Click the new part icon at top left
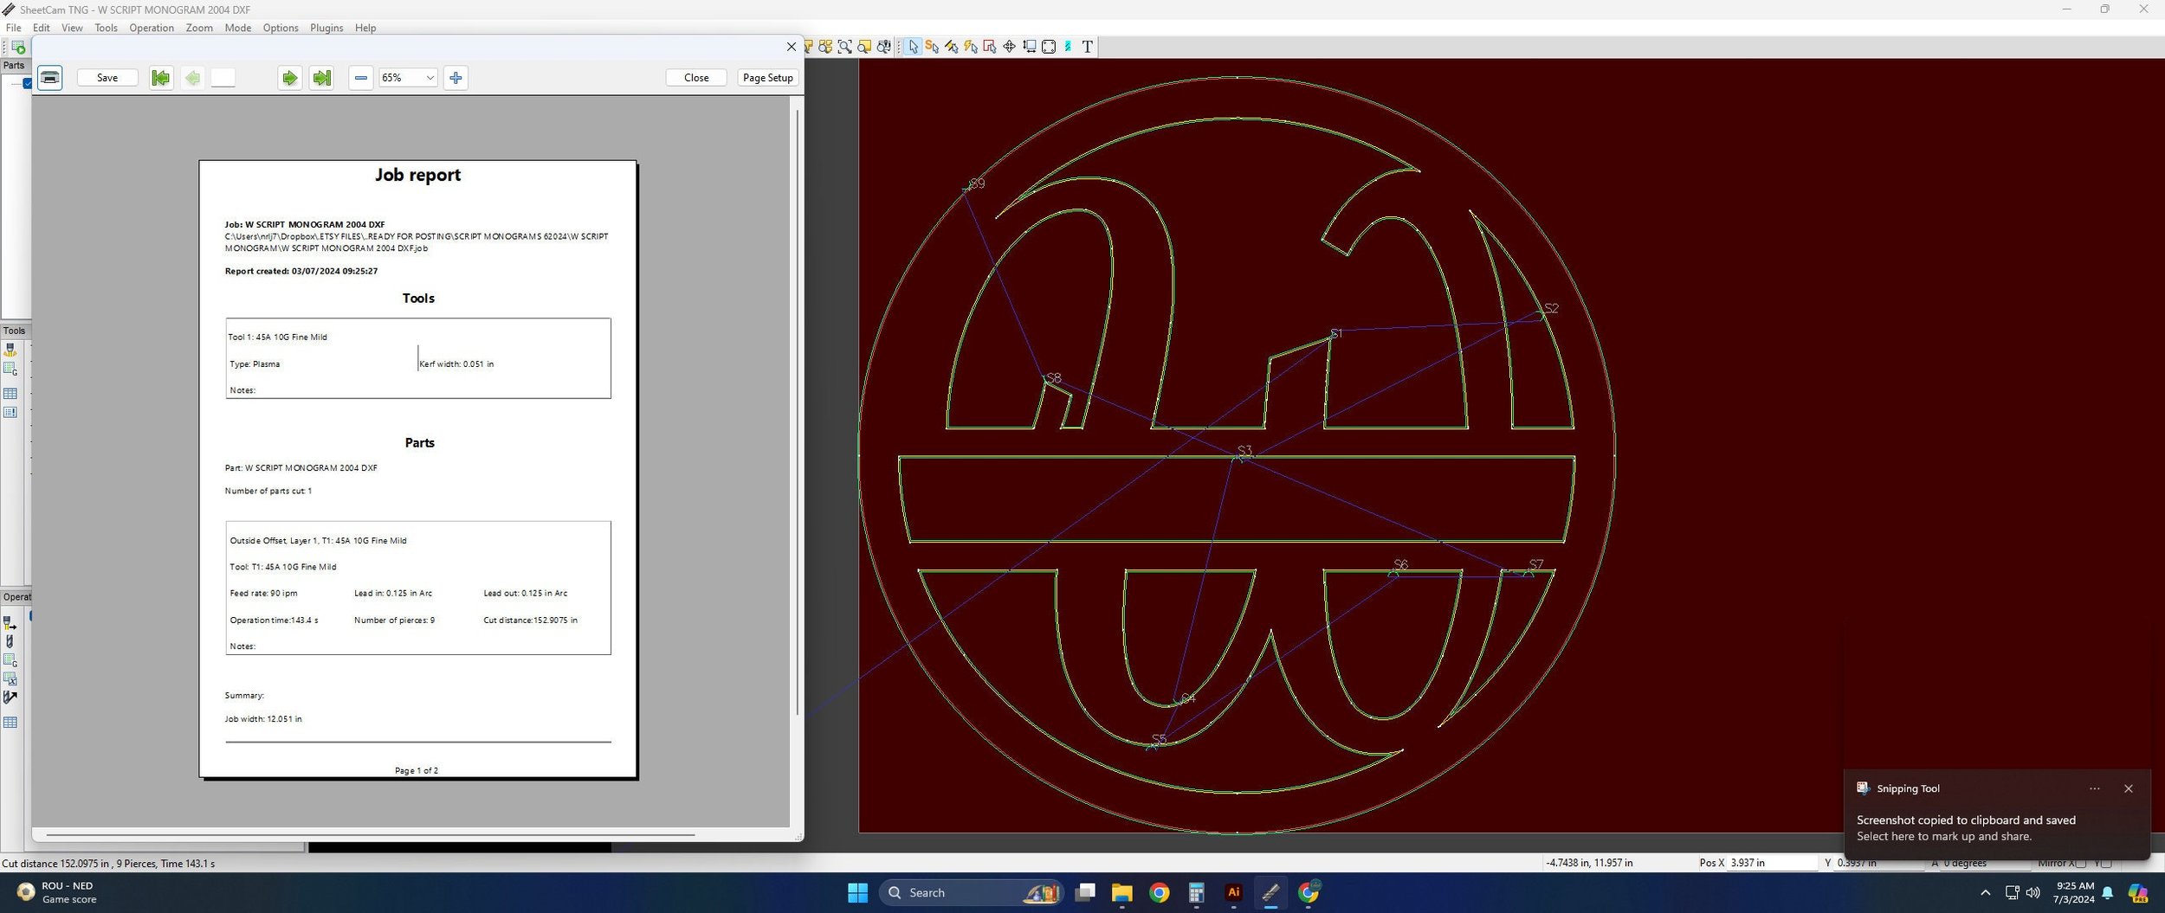Viewport: 2165px width, 913px height. 17,48
